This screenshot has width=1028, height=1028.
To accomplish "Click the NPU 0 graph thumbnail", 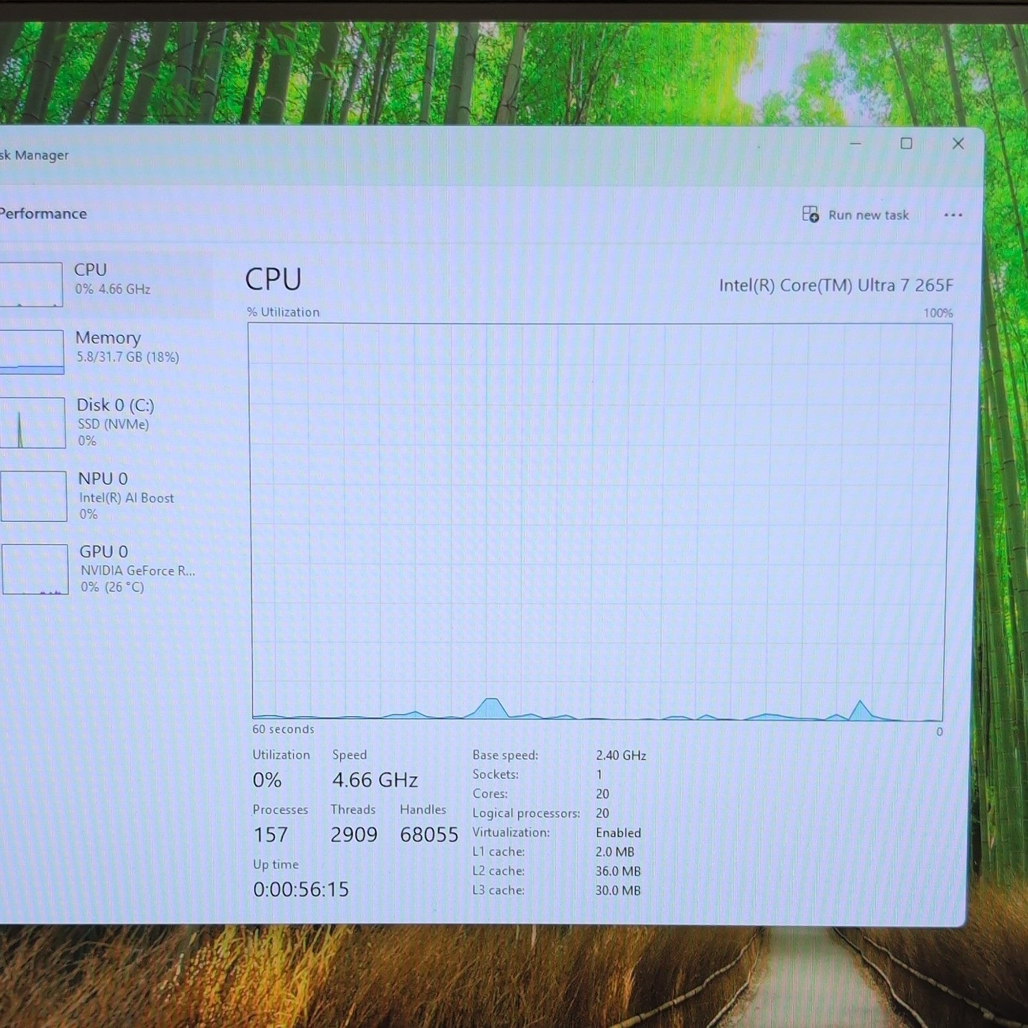I will [34, 495].
